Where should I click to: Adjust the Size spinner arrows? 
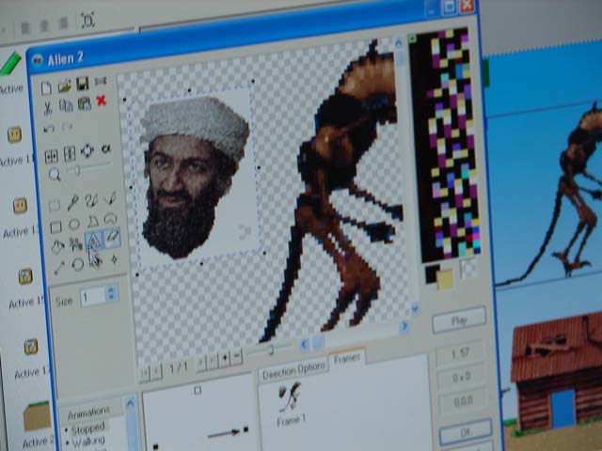[x=112, y=295]
